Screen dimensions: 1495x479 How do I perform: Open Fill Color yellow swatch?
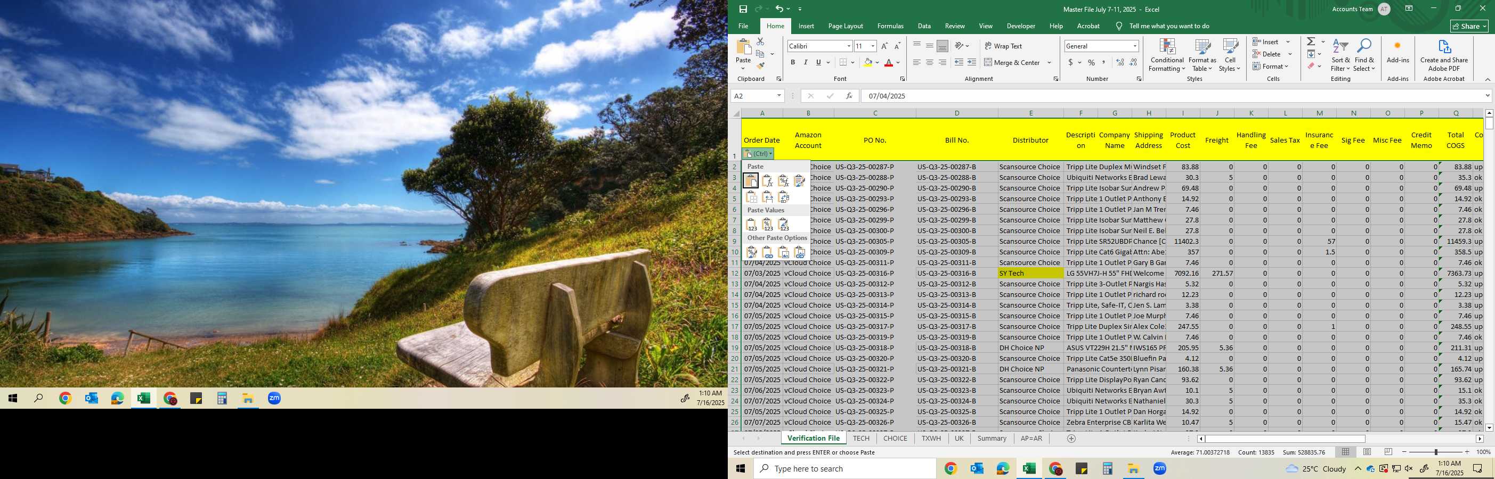pos(867,62)
